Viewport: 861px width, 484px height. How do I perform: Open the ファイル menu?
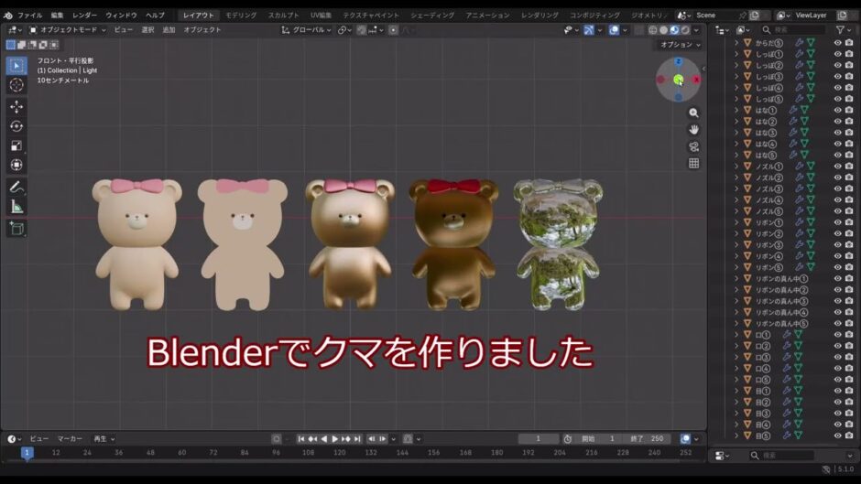(29, 16)
